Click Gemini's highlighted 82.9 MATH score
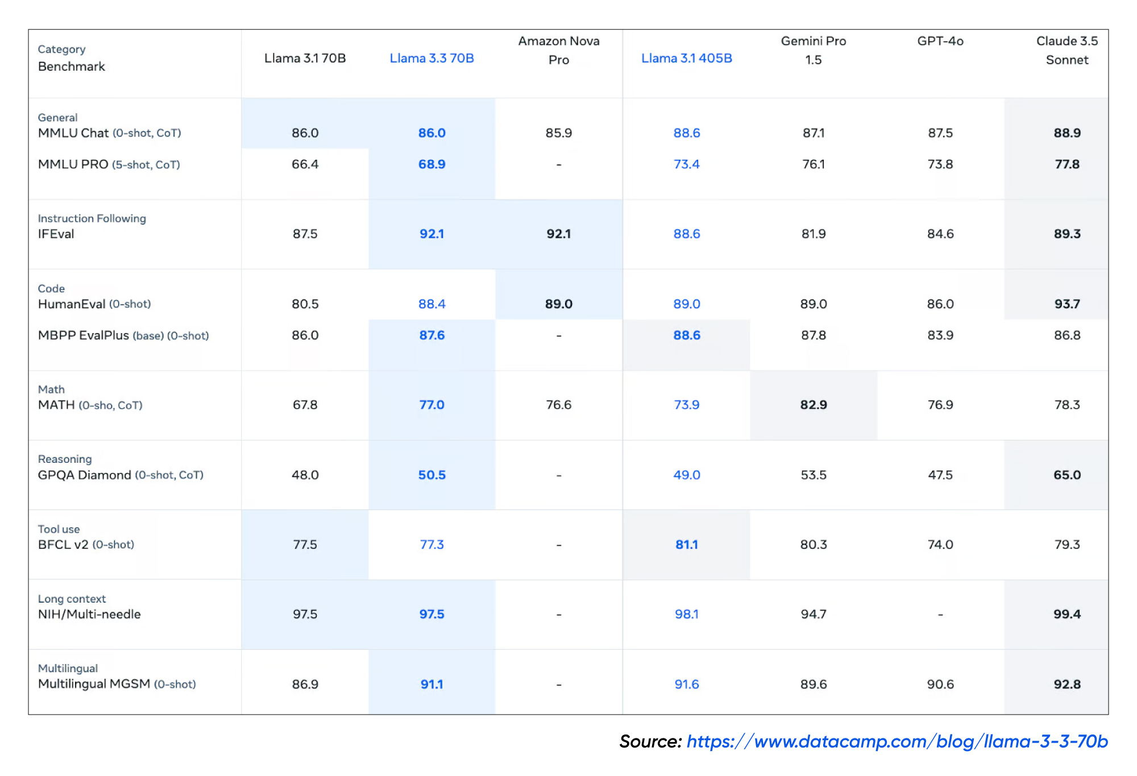 [813, 405]
